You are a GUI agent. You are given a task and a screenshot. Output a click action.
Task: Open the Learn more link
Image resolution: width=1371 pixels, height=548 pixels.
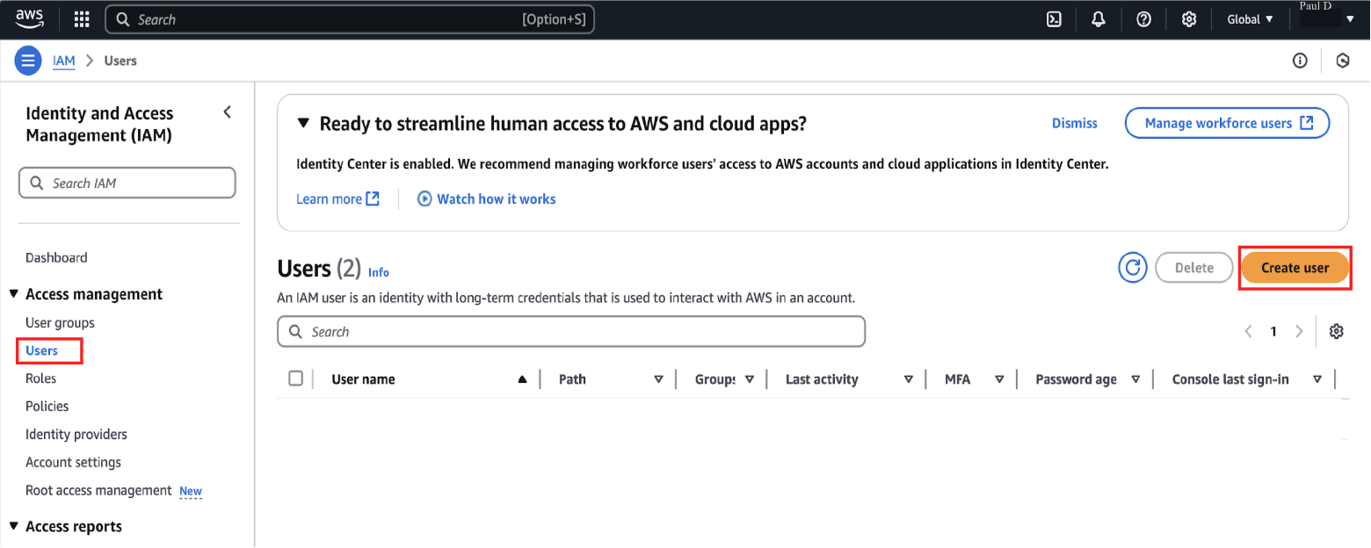click(x=337, y=198)
